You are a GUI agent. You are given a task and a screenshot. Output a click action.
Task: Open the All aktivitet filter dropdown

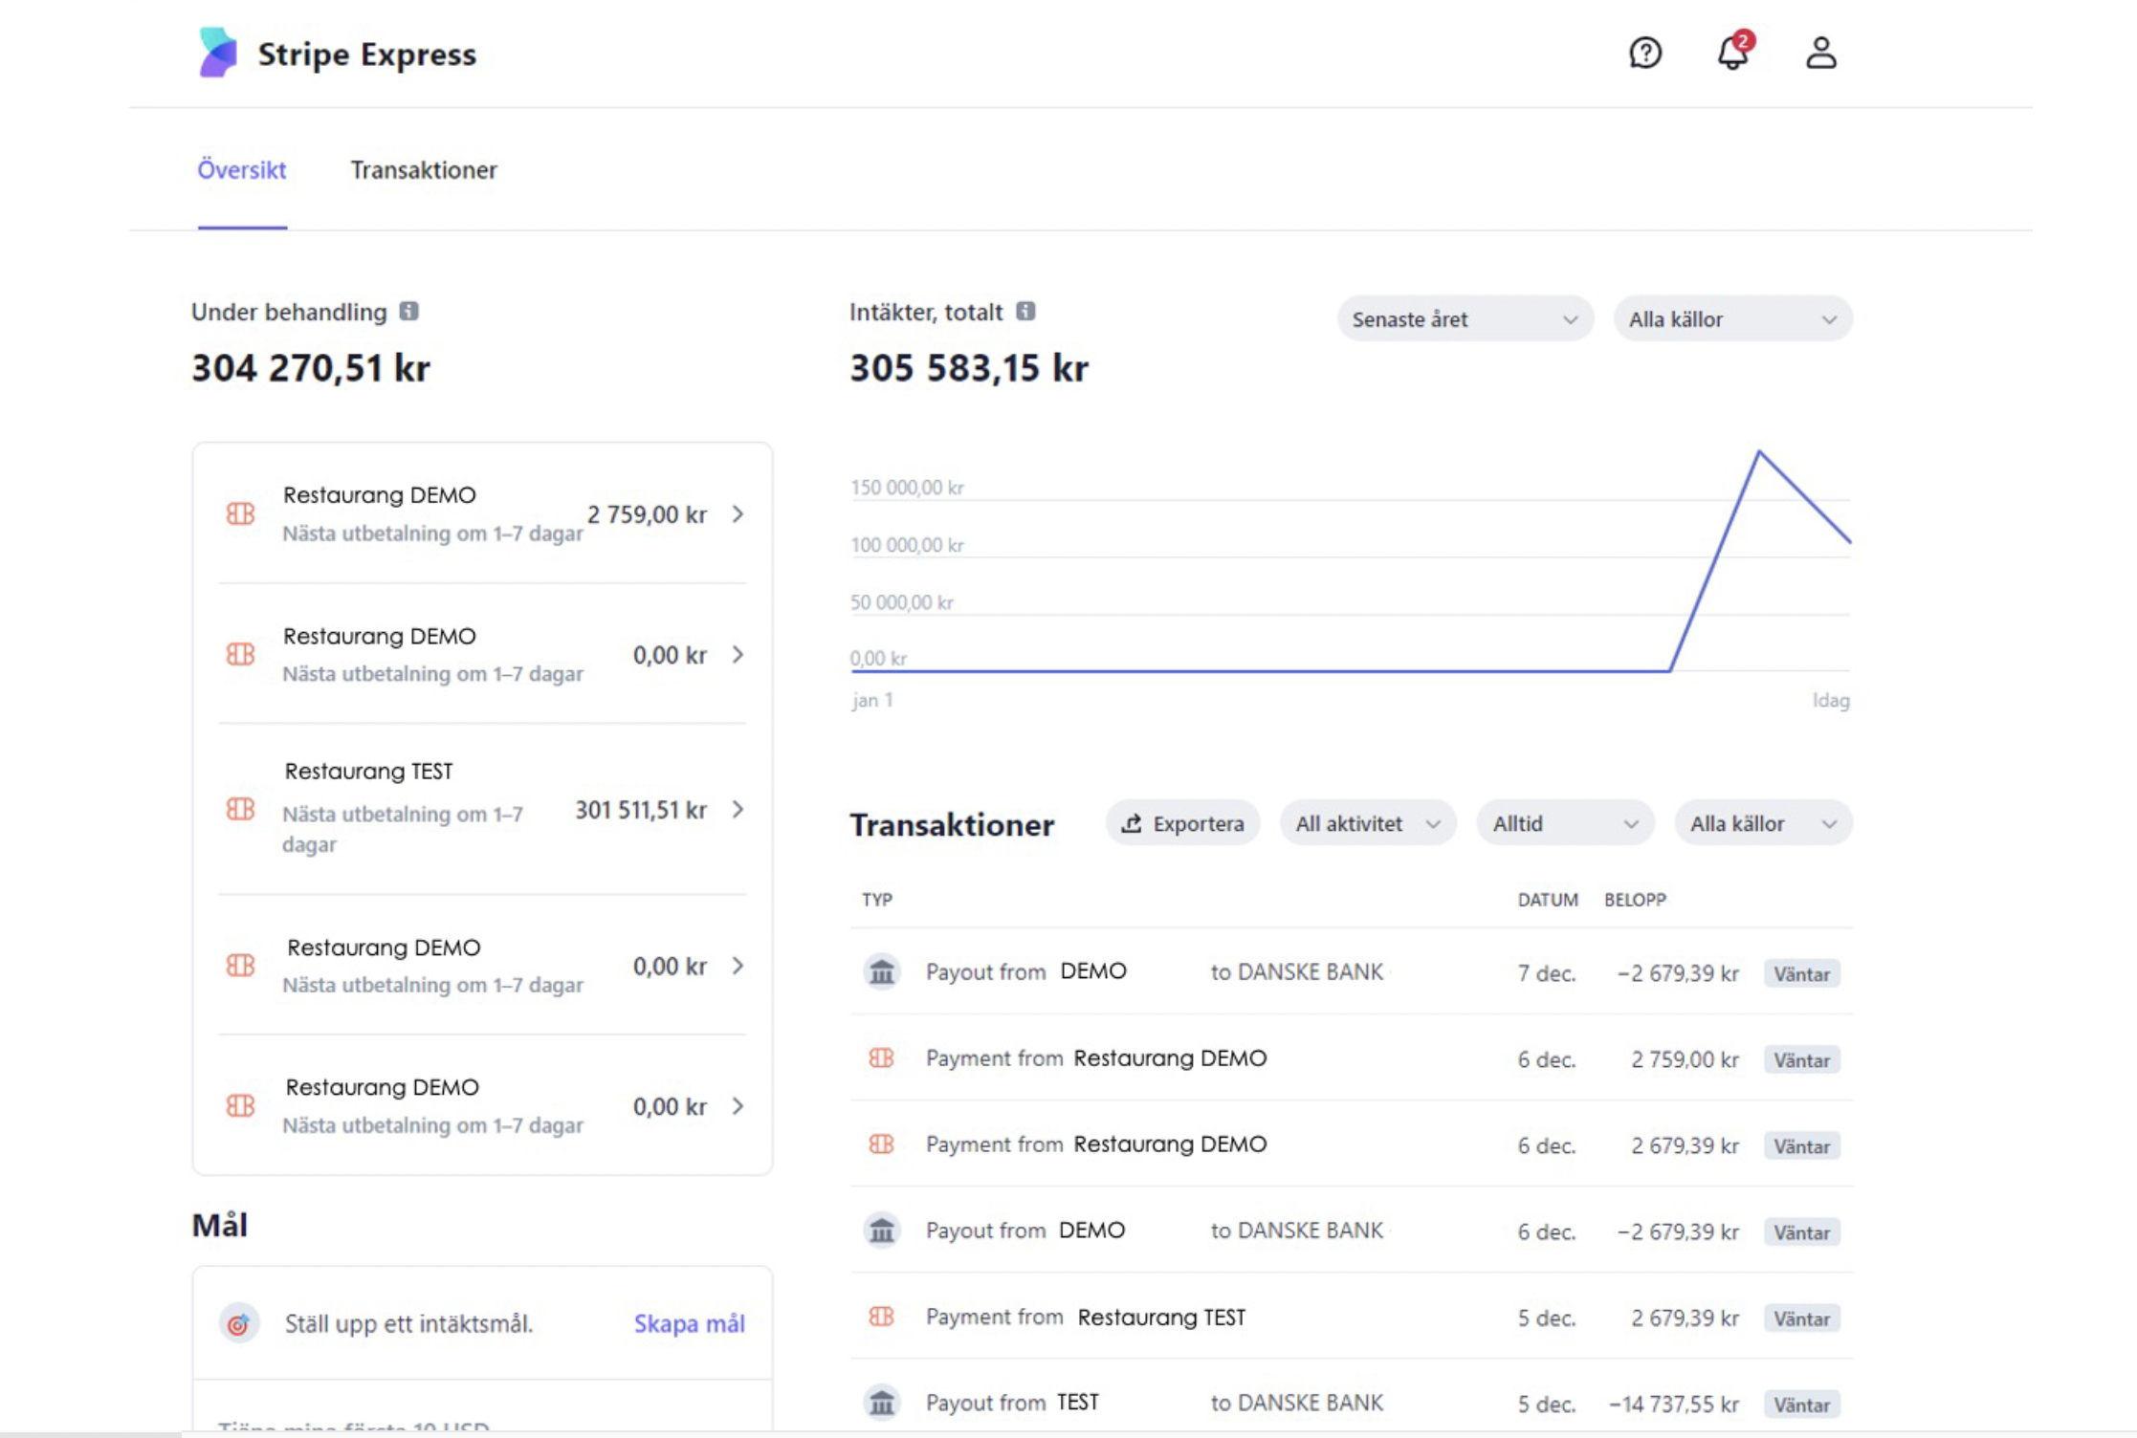coord(1368,823)
